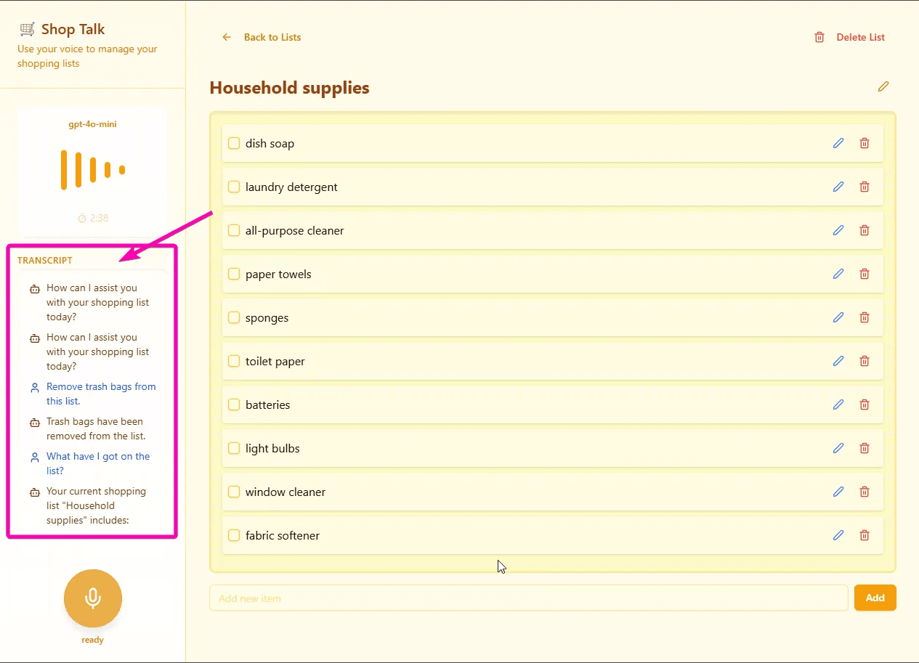Image resolution: width=919 pixels, height=663 pixels.
Task: Edit the Household supplies list title
Action: (x=883, y=86)
